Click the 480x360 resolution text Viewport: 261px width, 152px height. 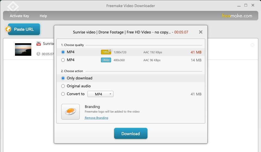tap(119, 60)
